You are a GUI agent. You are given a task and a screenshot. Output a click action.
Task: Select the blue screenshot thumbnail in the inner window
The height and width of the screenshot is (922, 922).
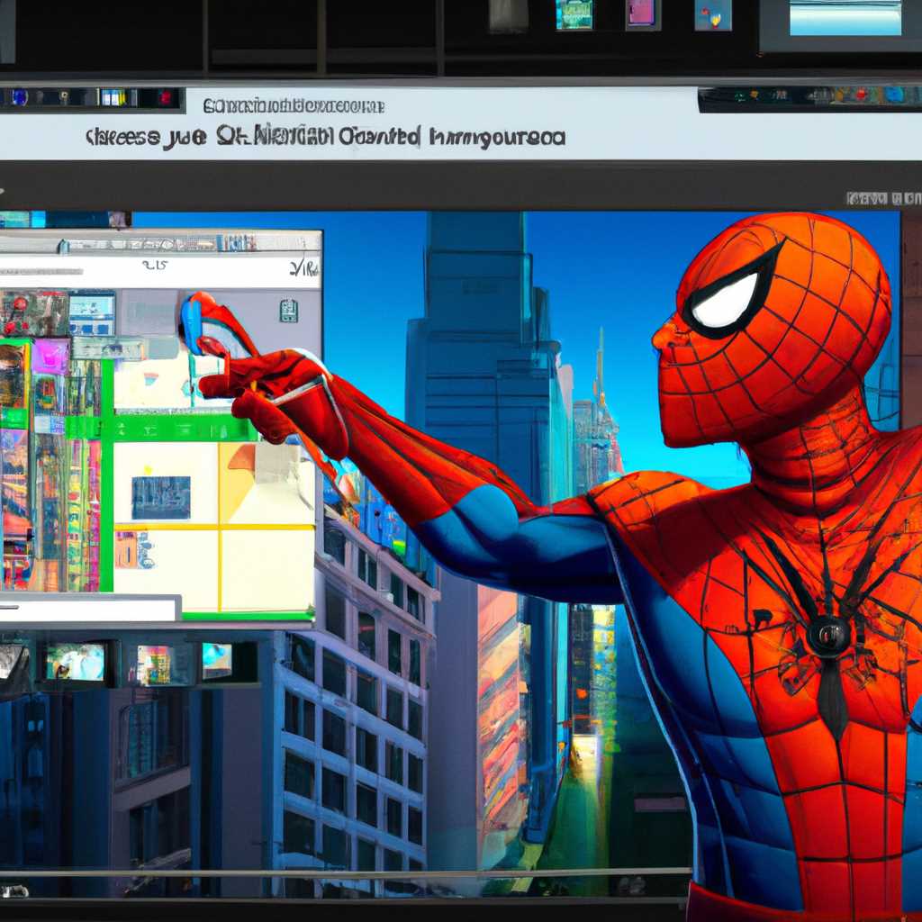point(92,314)
